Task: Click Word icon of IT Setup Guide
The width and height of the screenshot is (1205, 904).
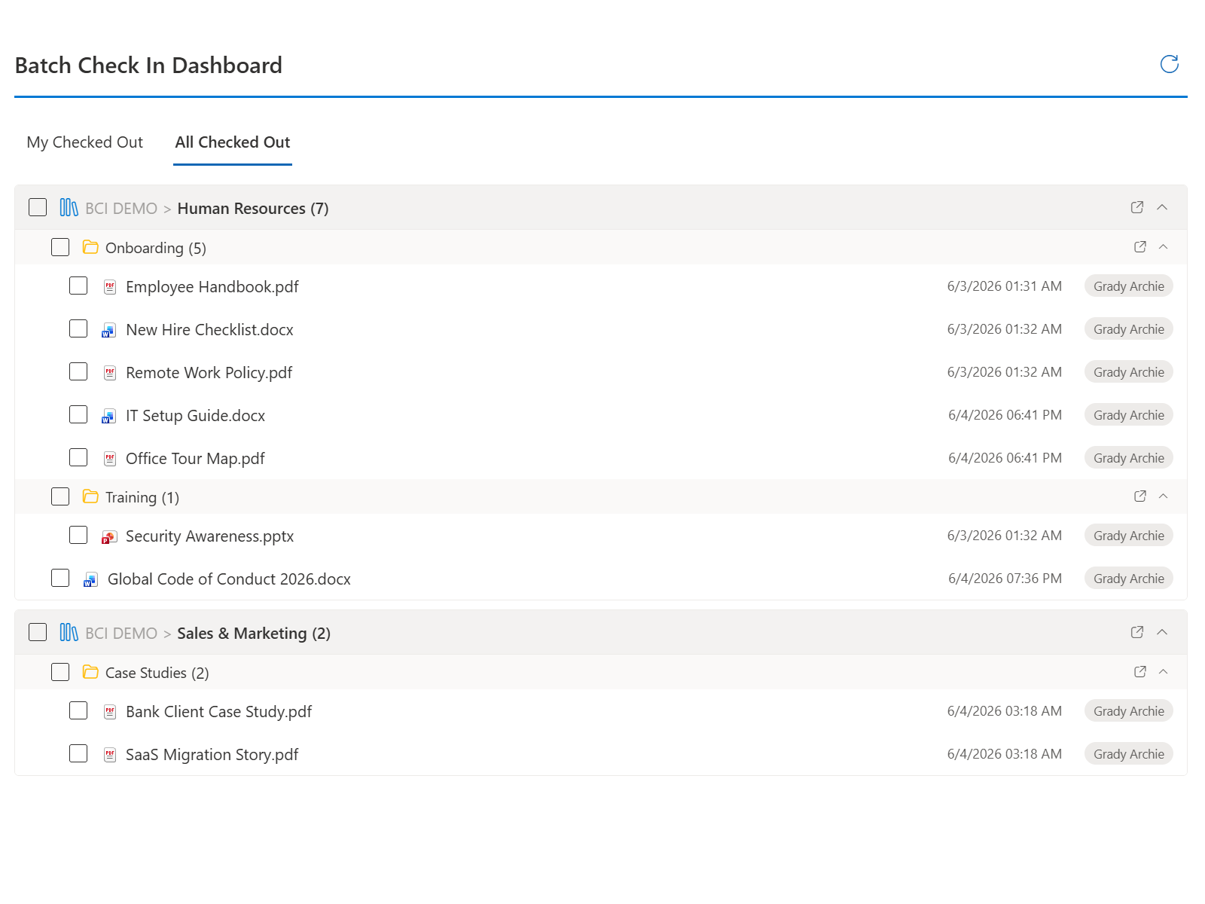Action: 109,416
